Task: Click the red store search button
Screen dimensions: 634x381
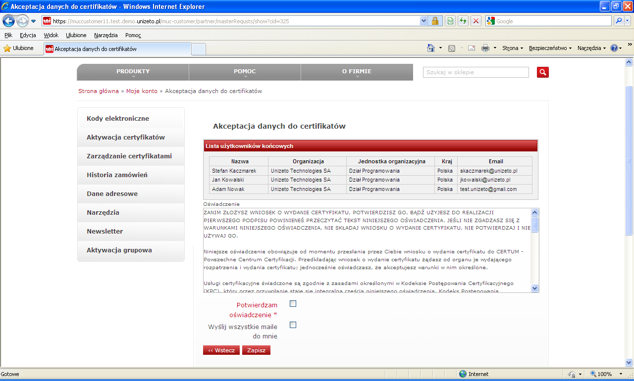Action: pyautogui.click(x=543, y=72)
